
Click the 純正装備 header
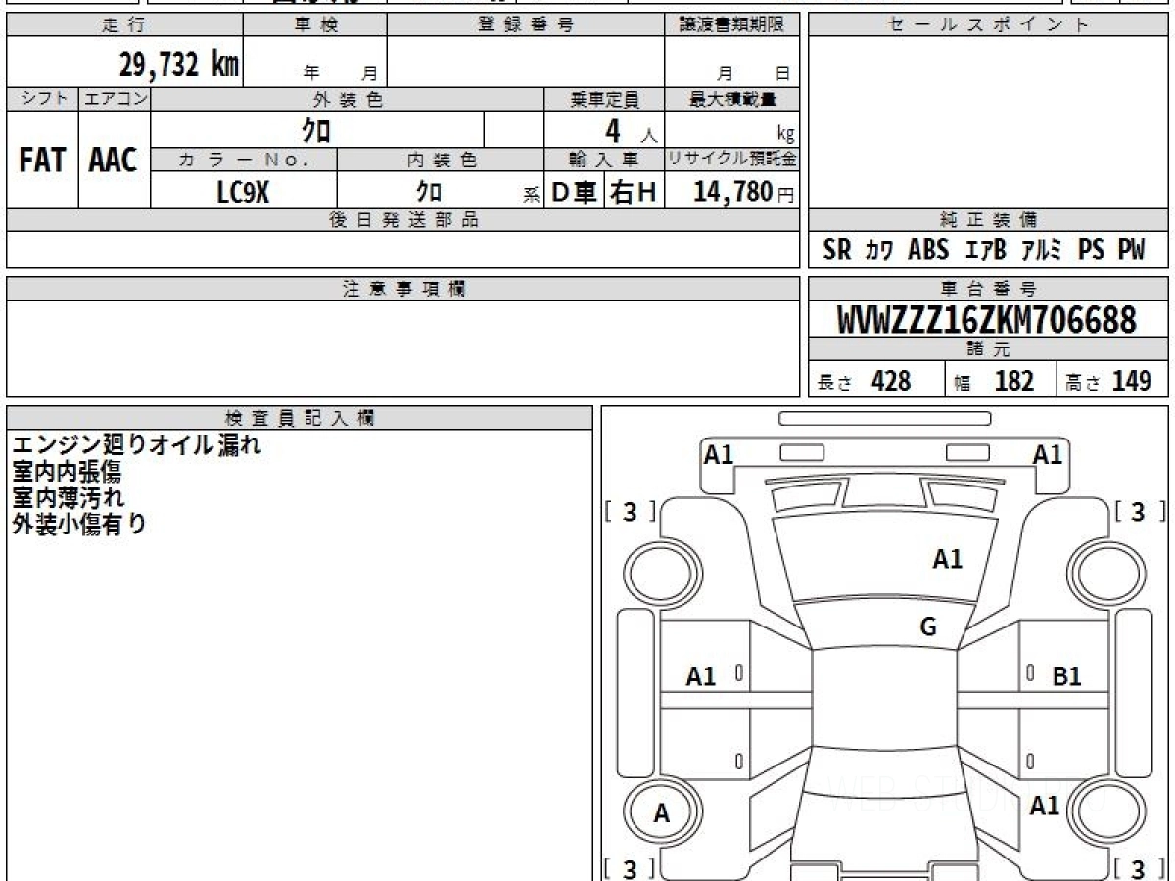click(x=989, y=220)
